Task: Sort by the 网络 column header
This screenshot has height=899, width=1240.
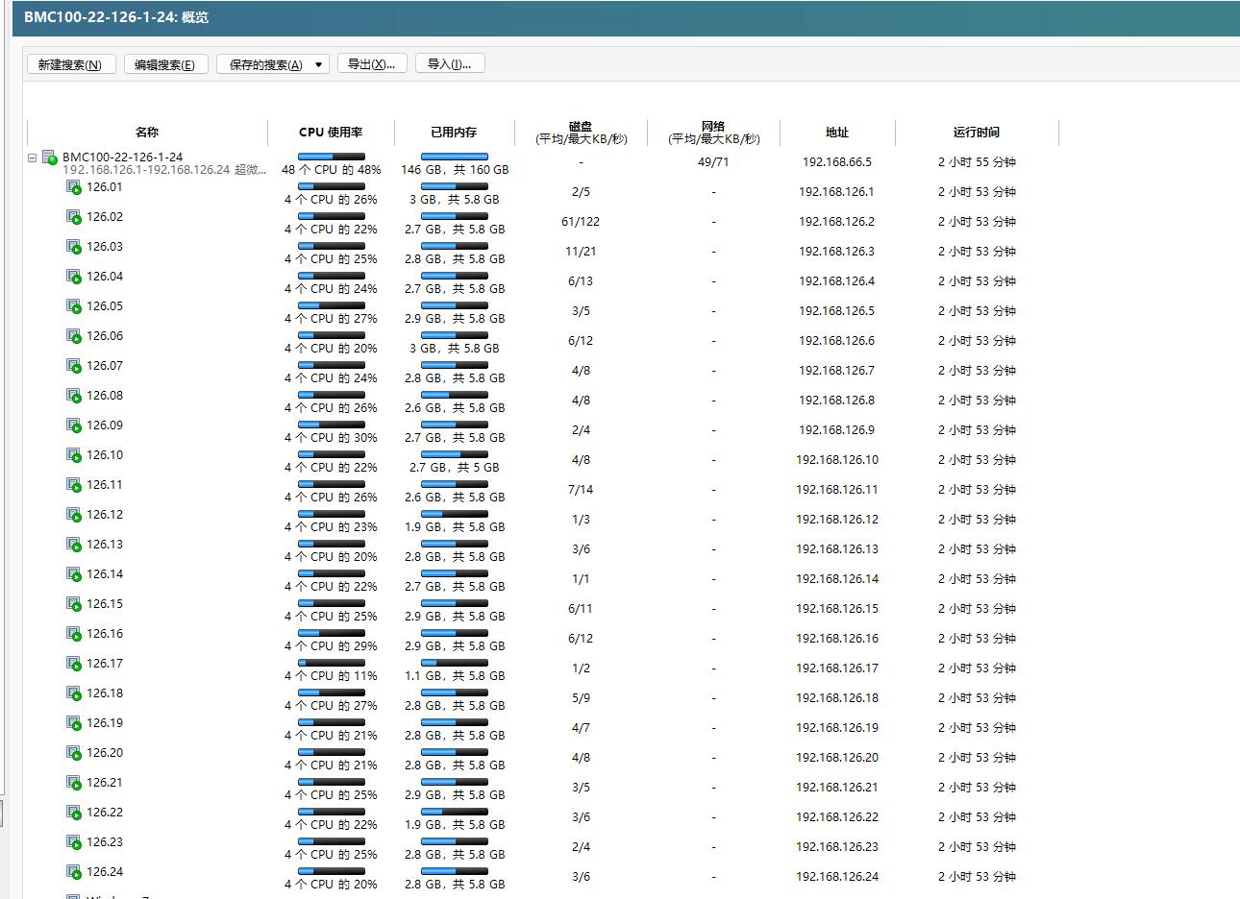Action: point(713,133)
